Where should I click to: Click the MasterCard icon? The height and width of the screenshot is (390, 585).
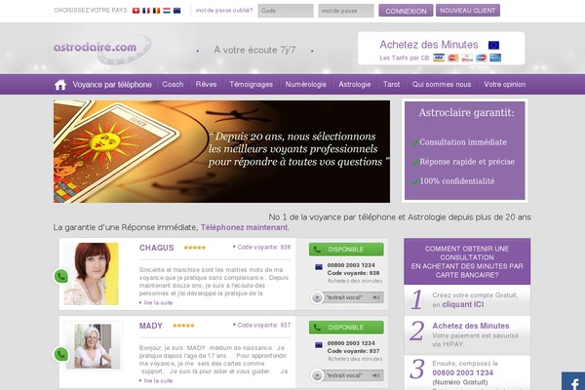(453, 58)
